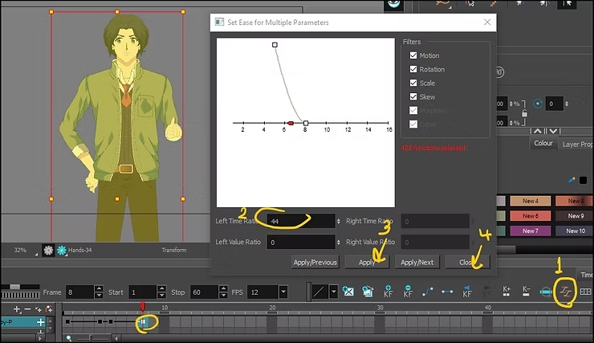Click the Left Value Ratio input field

pos(301,242)
